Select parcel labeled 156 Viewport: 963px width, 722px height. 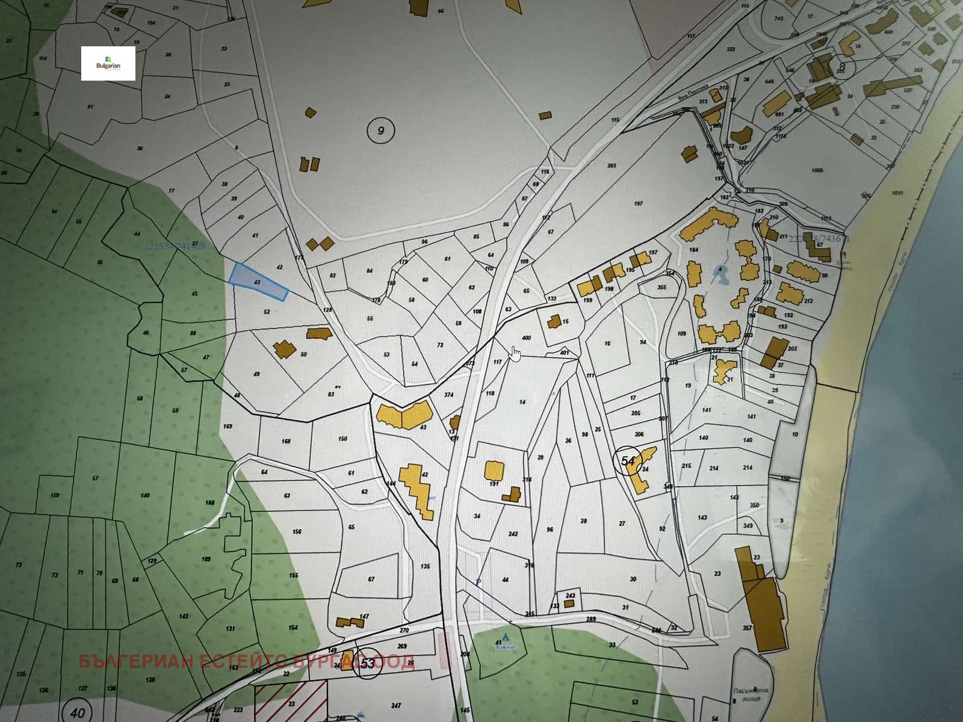pos(296,532)
